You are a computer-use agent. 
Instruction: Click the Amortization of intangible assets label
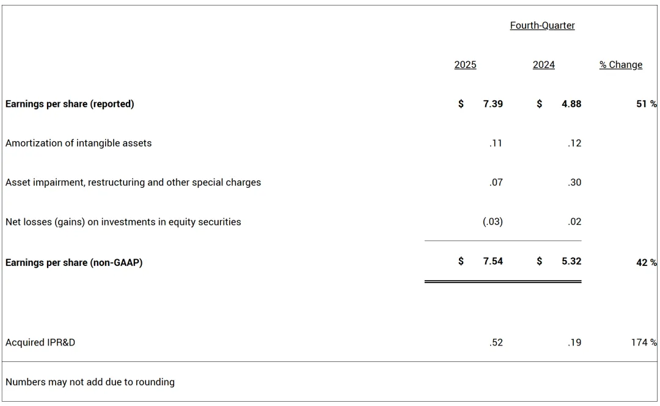[x=78, y=143]
